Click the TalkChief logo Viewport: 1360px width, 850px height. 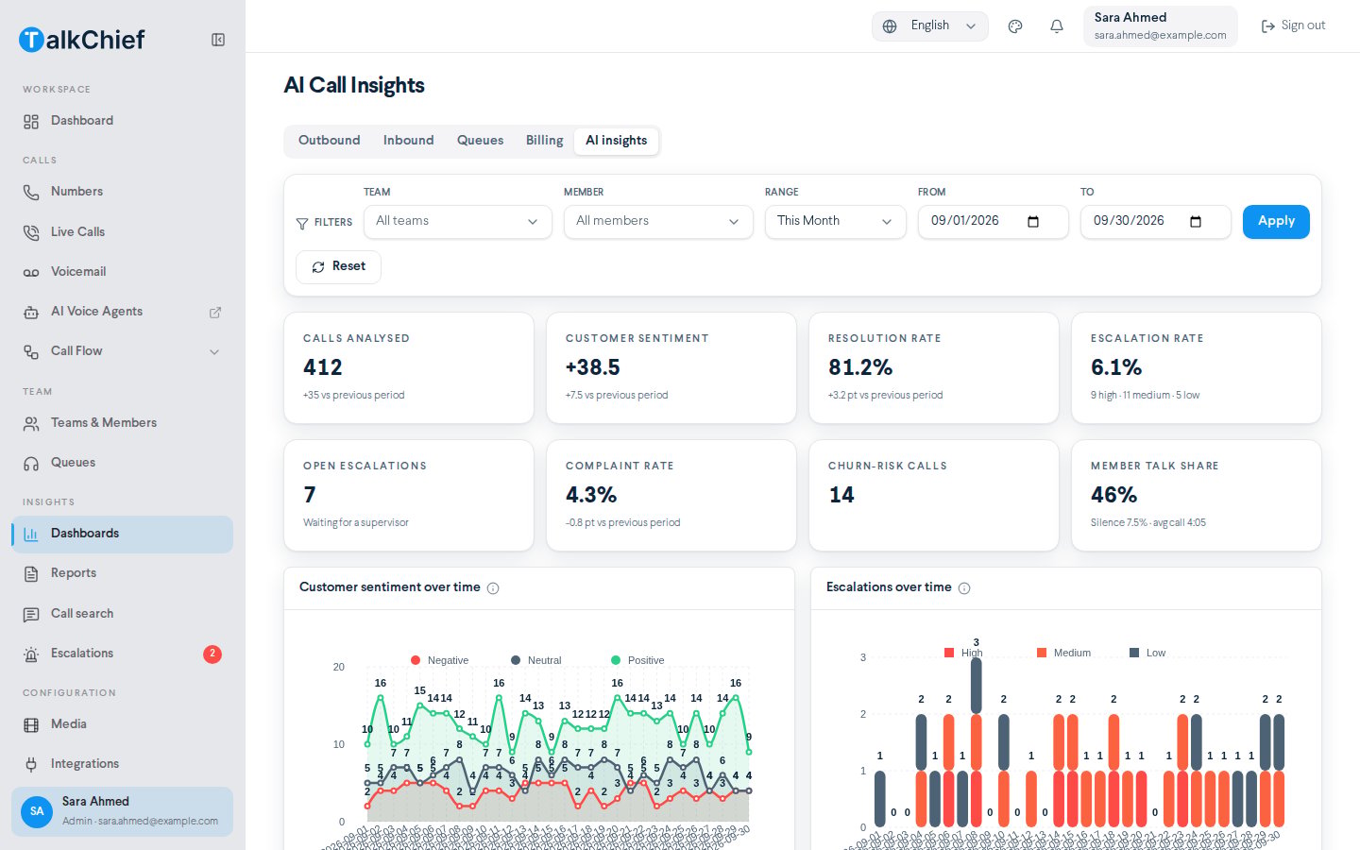pyautogui.click(x=82, y=40)
